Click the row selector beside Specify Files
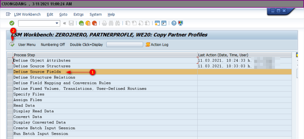This screenshot has height=139, width=304. (10, 94)
